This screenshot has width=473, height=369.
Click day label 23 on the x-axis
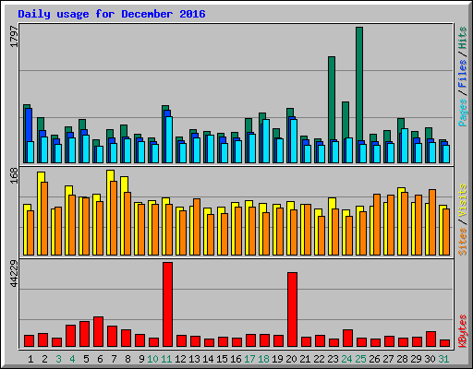point(333,359)
